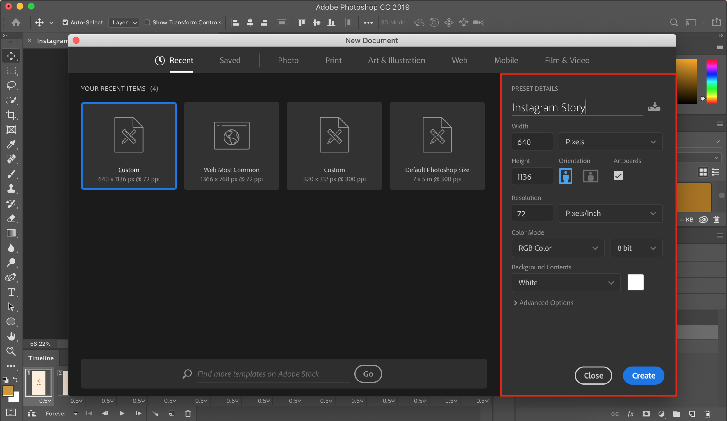The height and width of the screenshot is (421, 727).
Task: Click the Home icon in options bar
Action: [x=16, y=22]
